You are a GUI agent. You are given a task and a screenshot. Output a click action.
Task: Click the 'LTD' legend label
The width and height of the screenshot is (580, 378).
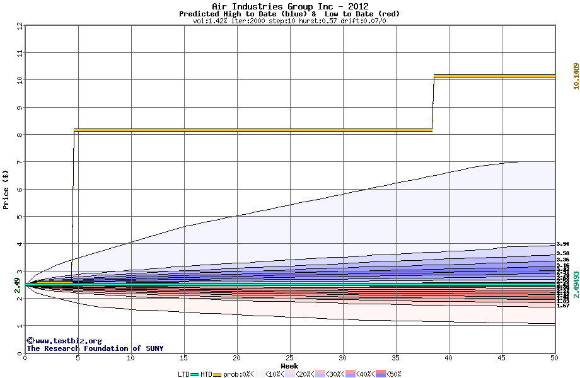point(184,374)
